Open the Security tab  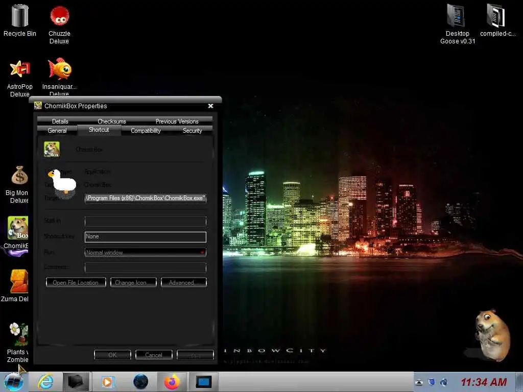pyautogui.click(x=192, y=131)
